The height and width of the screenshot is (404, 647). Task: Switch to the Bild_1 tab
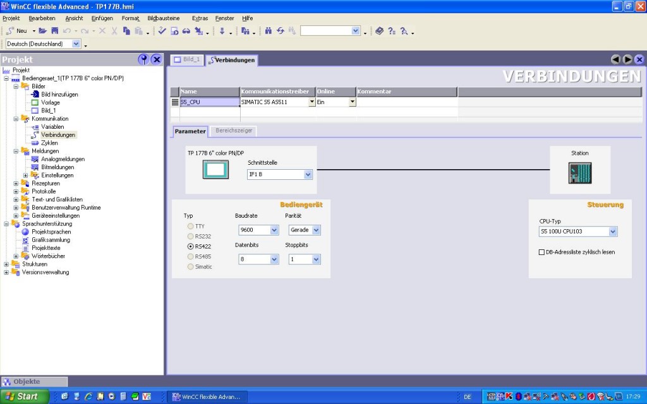tap(187, 59)
